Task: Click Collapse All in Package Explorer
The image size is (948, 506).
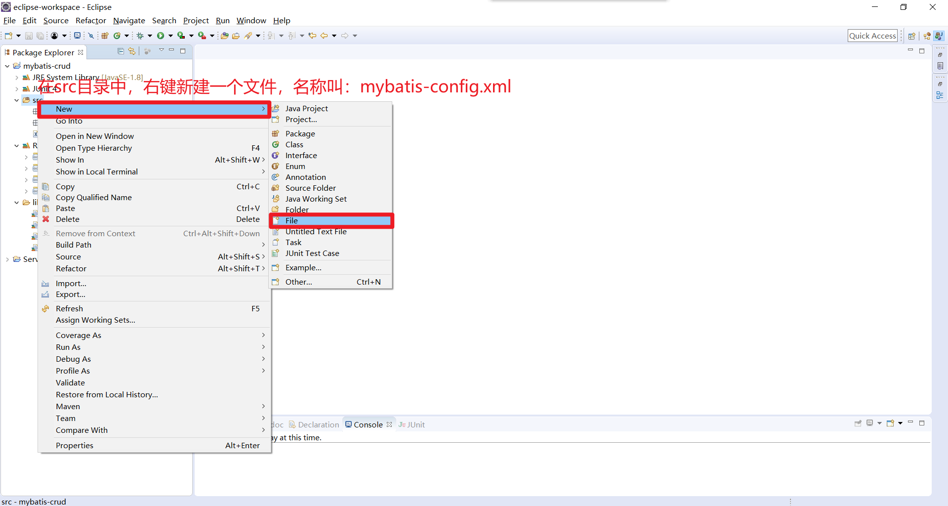Action: (x=121, y=51)
